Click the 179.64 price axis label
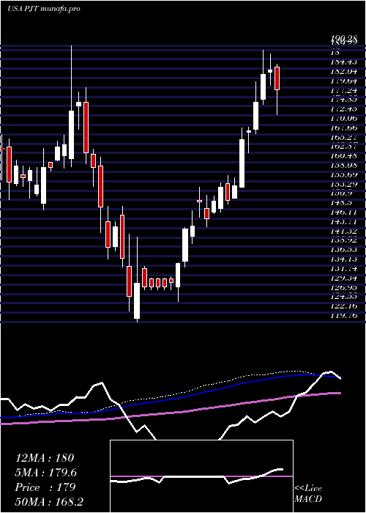This screenshot has height=513, width=366. pyautogui.click(x=344, y=81)
